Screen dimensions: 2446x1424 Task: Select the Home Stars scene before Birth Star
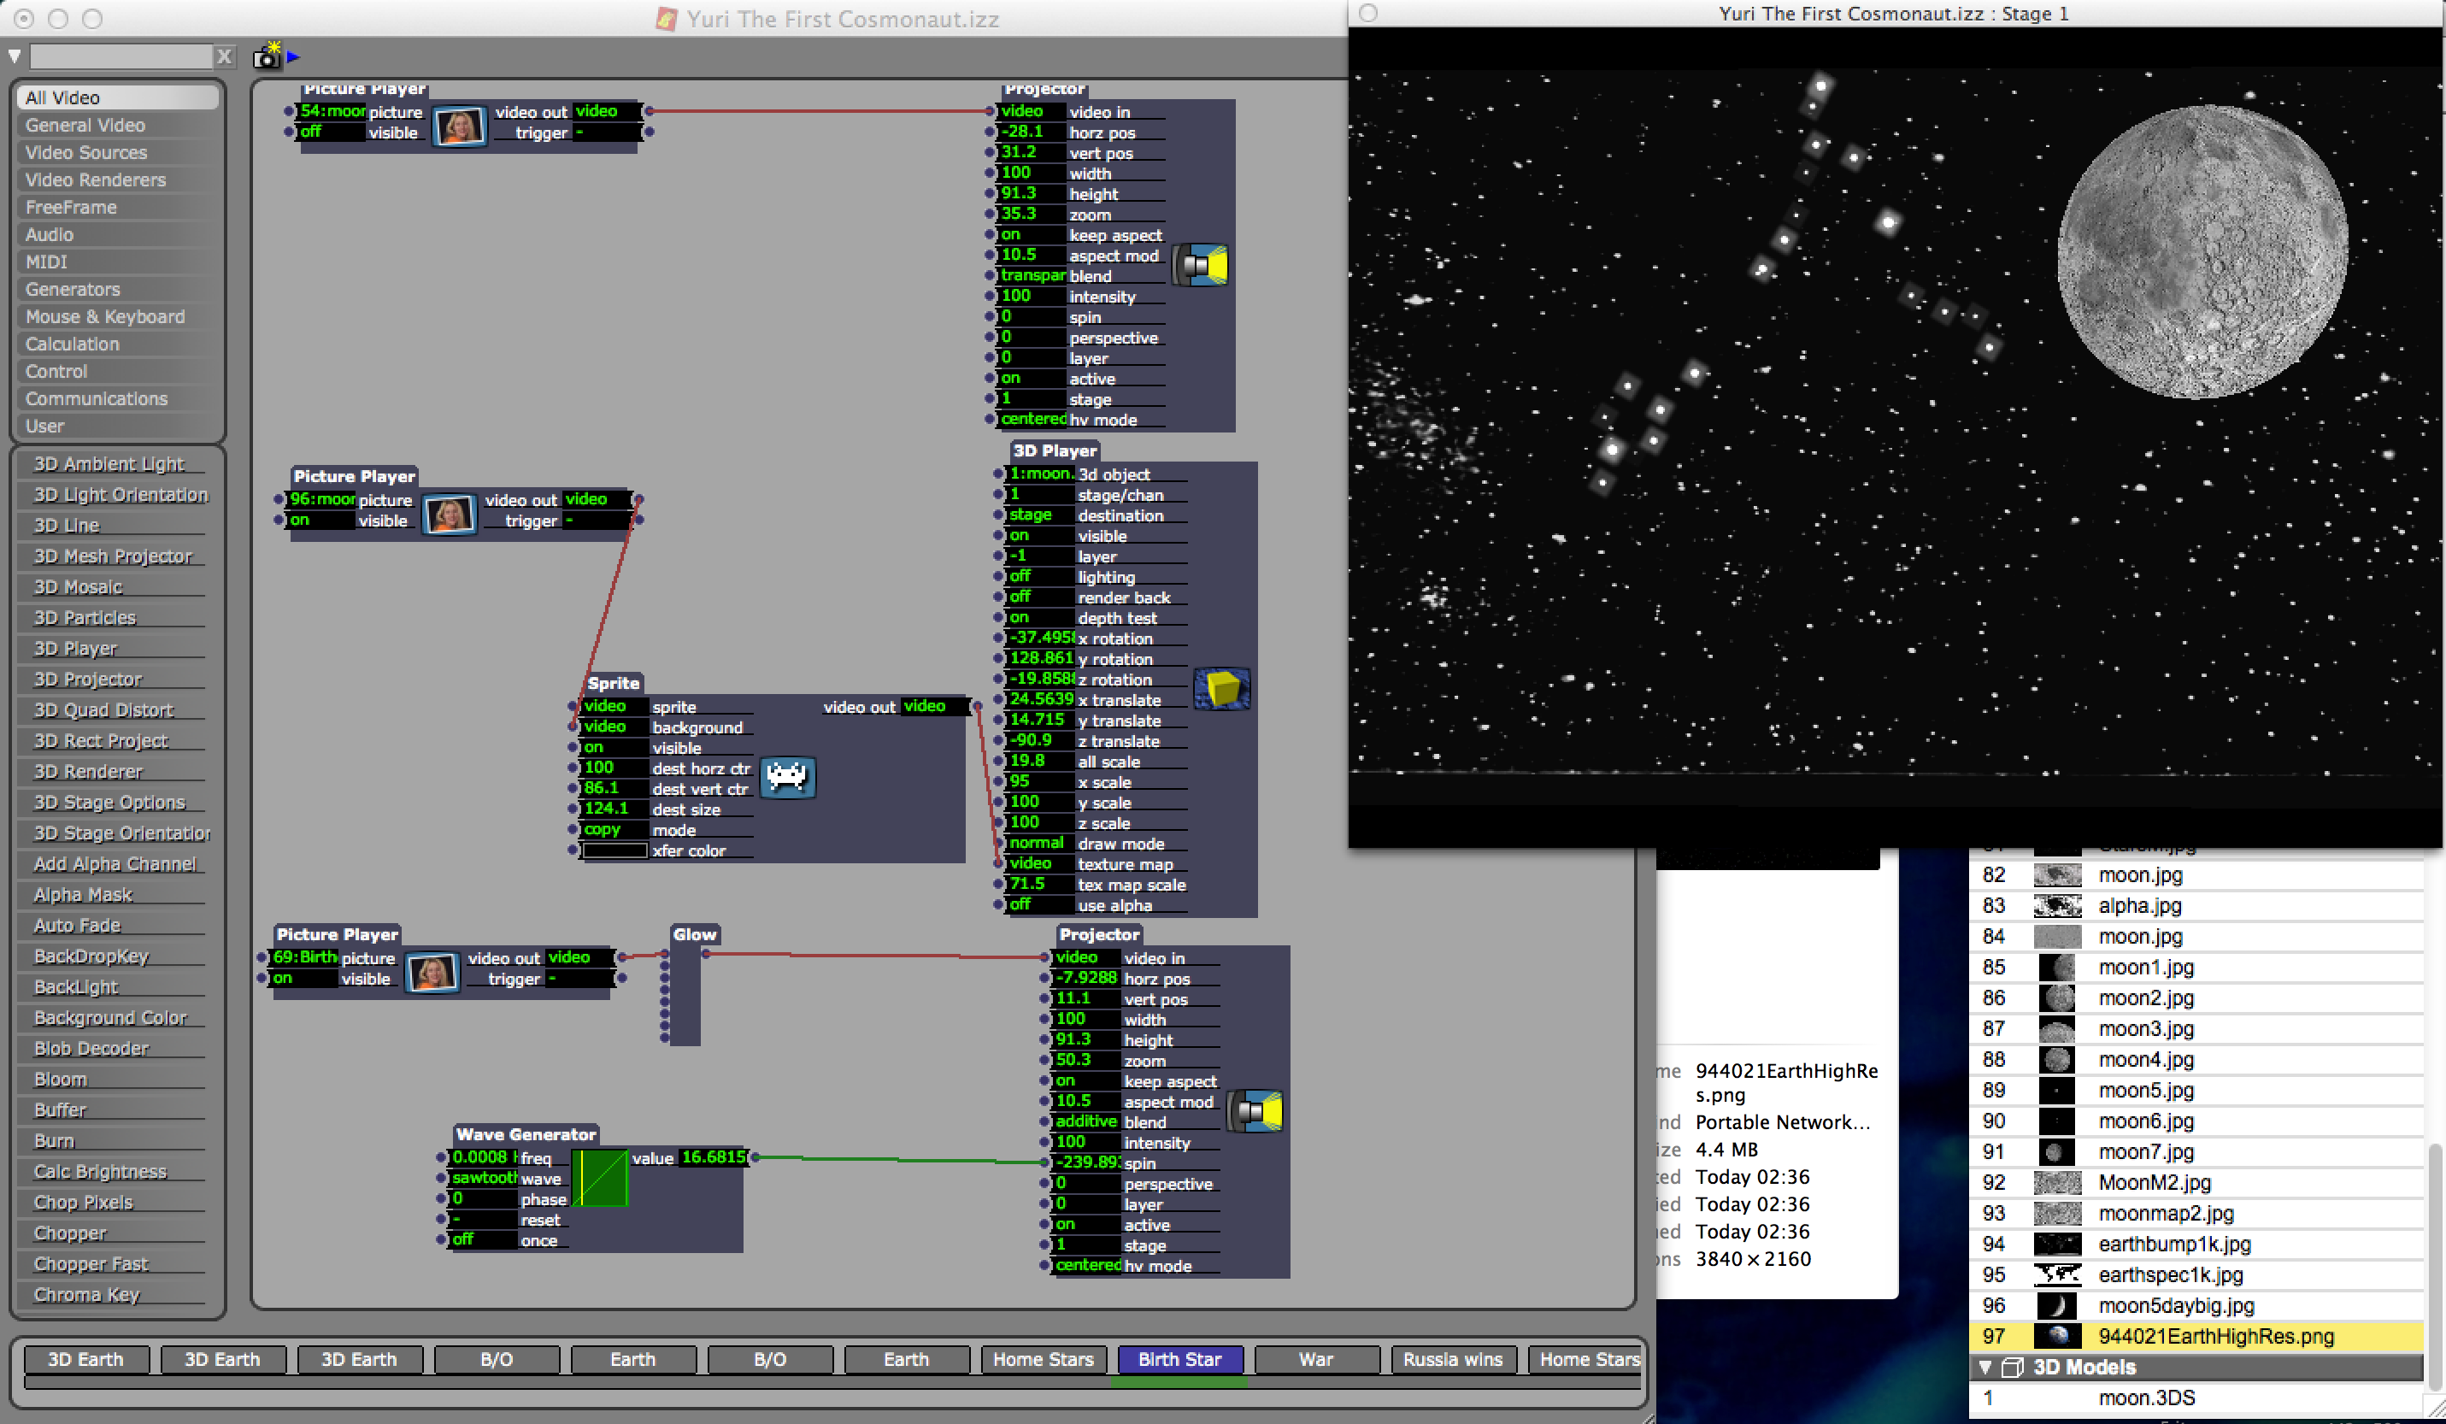(x=1044, y=1359)
